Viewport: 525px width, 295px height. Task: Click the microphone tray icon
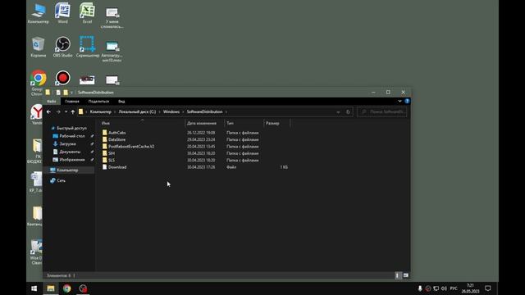420,288
